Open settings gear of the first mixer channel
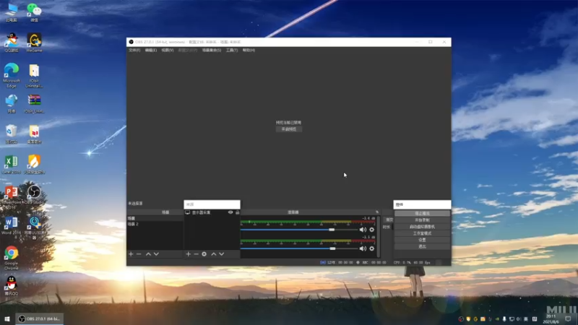Viewport: 578px width, 325px height. coord(371,230)
